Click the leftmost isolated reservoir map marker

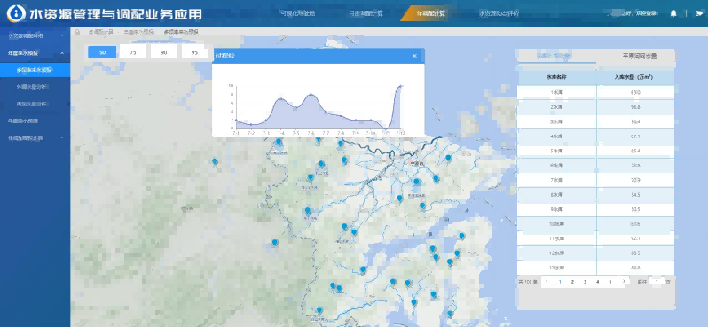215,161
